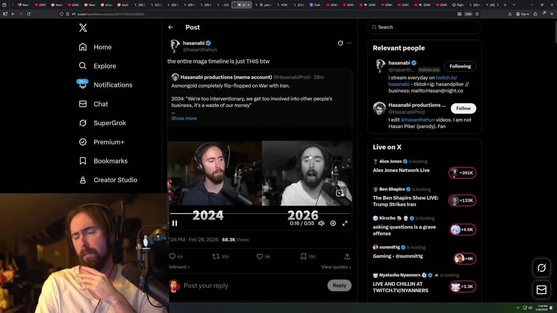Open Explore page
The image size is (557, 313).
coord(97,66)
